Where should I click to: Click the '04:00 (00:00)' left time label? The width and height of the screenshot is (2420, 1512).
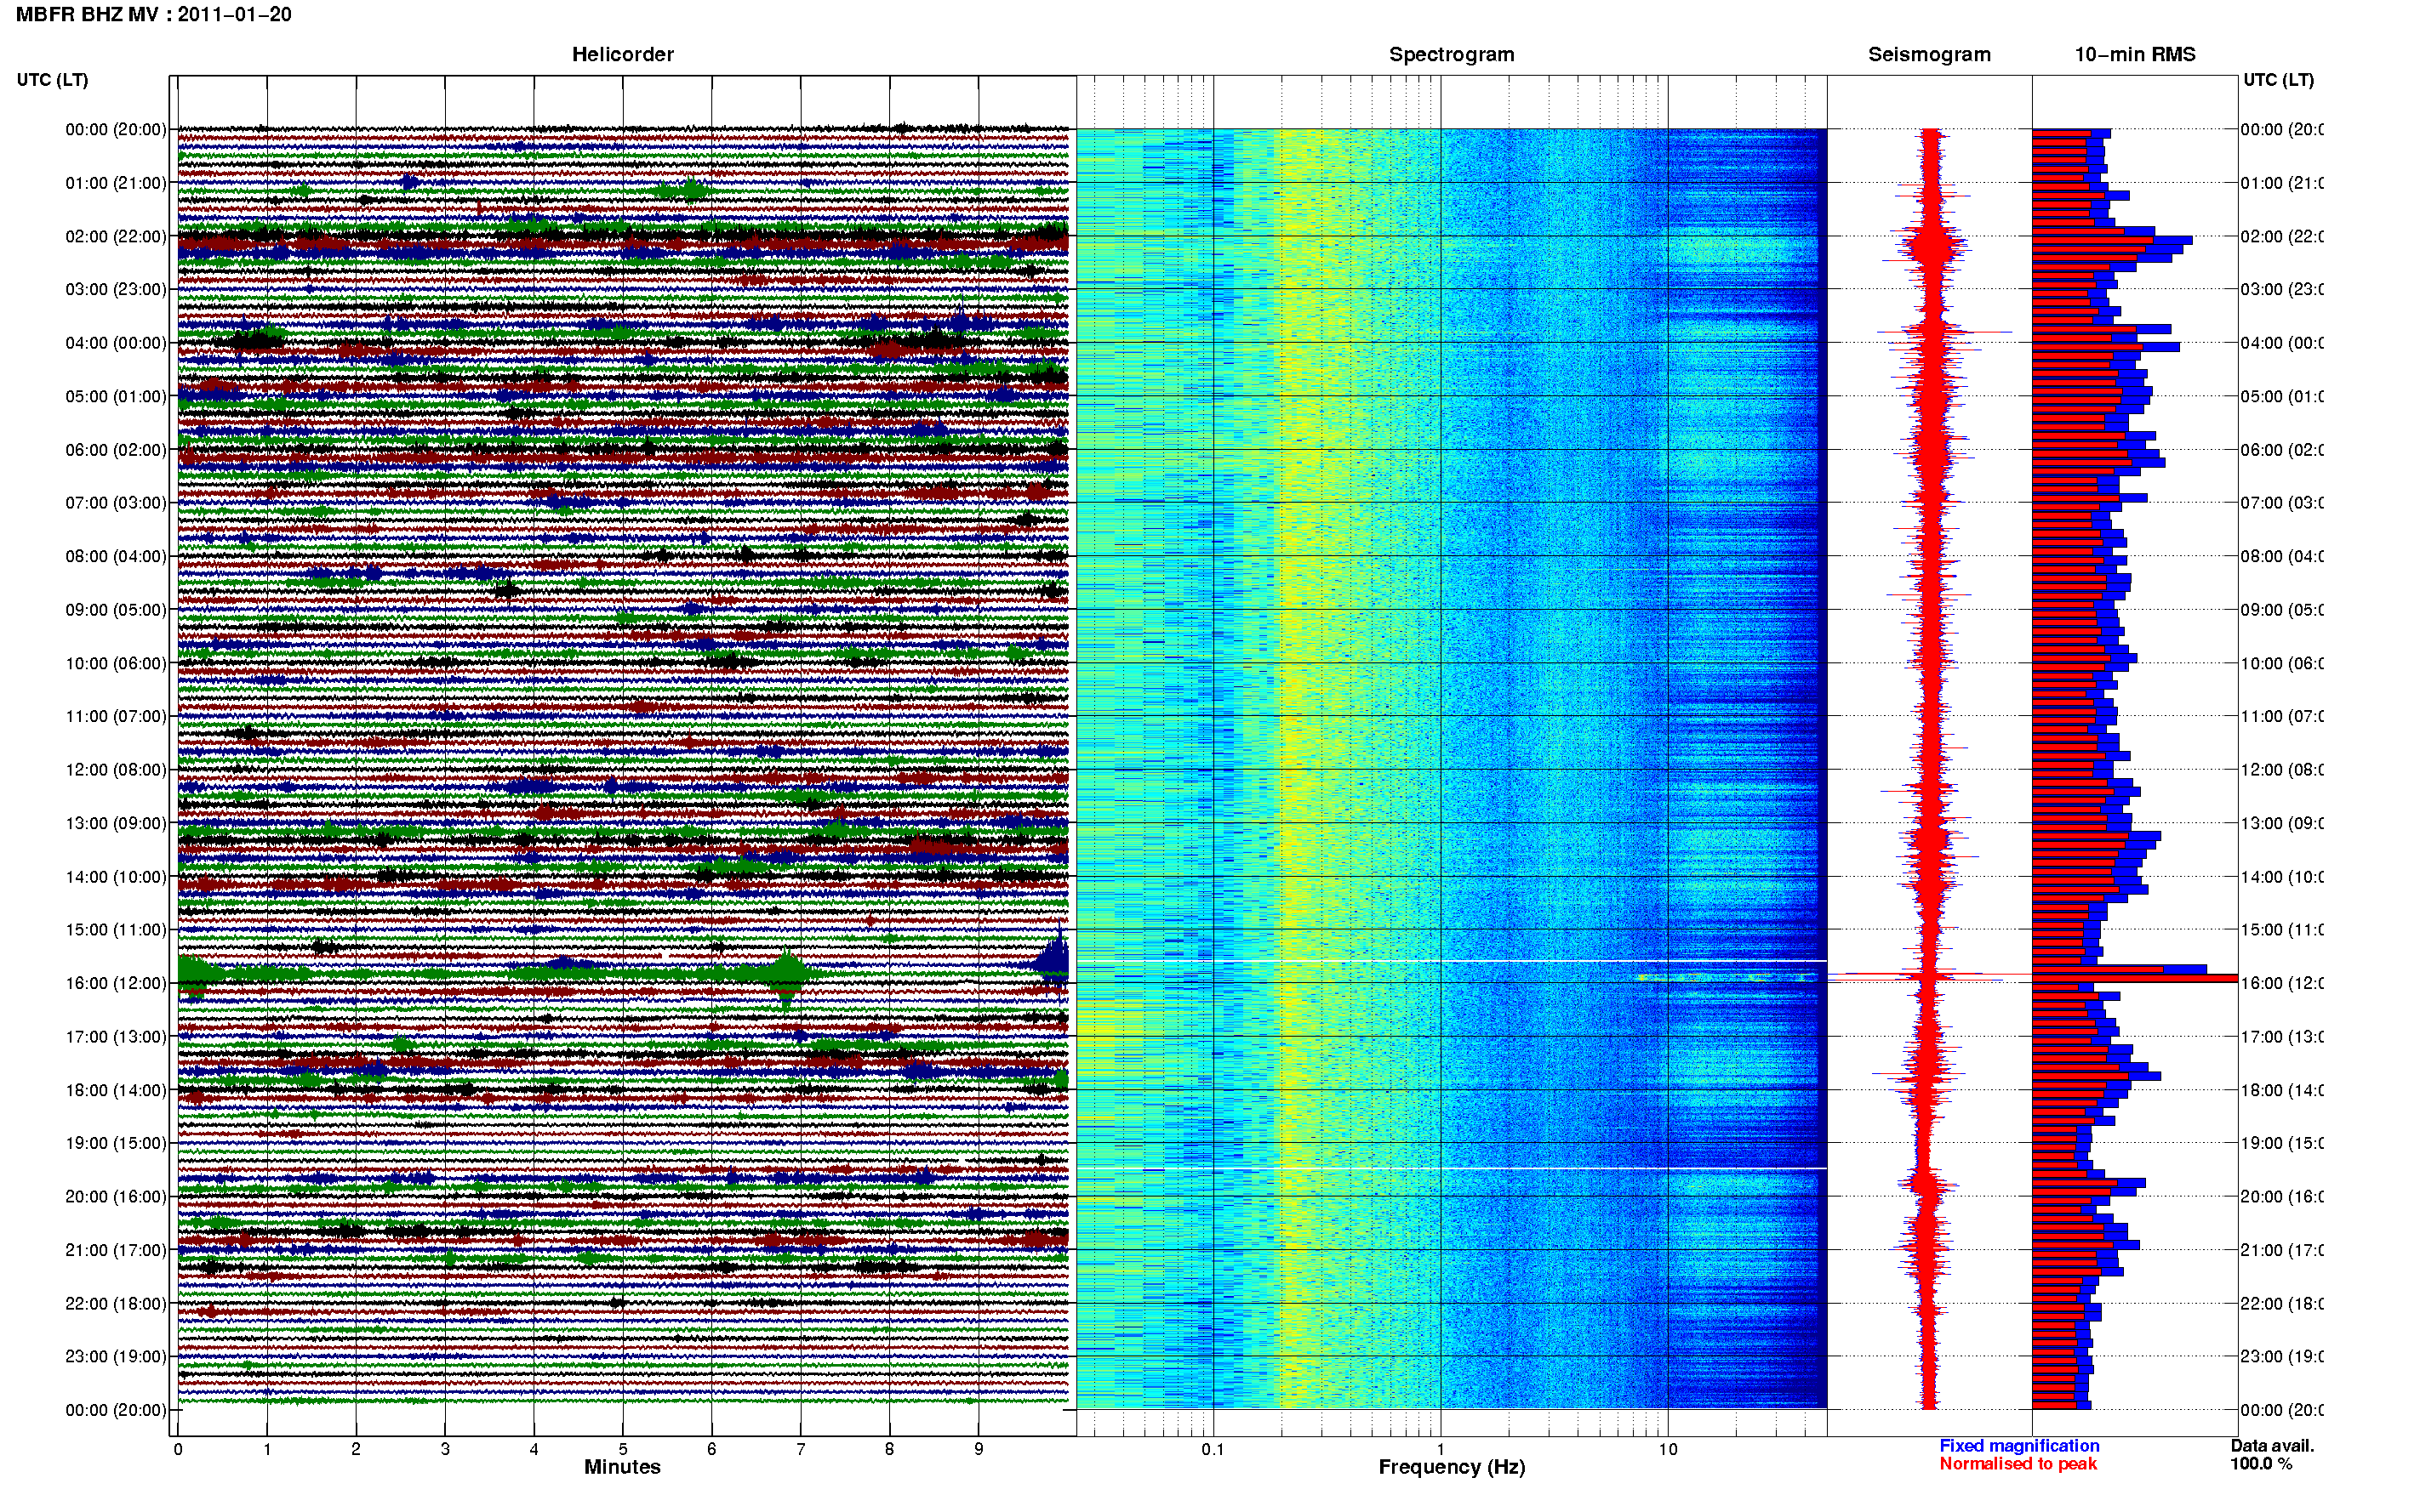click(x=116, y=343)
